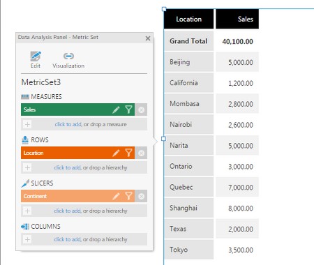Open filter funnel on Location row
The width and height of the screenshot is (314, 265).
coord(128,153)
